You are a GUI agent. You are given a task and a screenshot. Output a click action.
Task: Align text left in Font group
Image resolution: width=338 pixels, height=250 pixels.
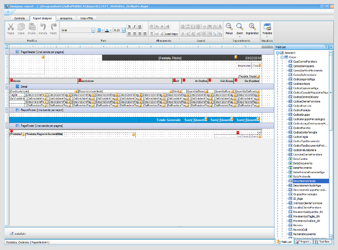pos(129,34)
